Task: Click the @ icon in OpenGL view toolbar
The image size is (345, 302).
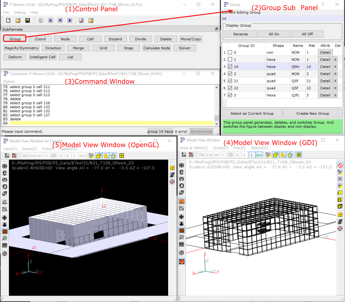Action: 53,155
